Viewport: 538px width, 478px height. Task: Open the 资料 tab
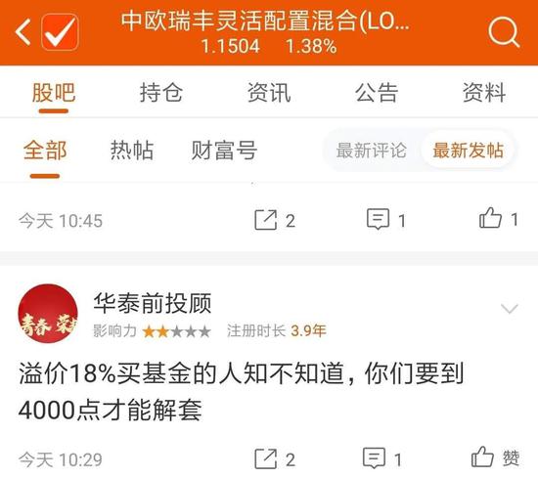tap(484, 93)
